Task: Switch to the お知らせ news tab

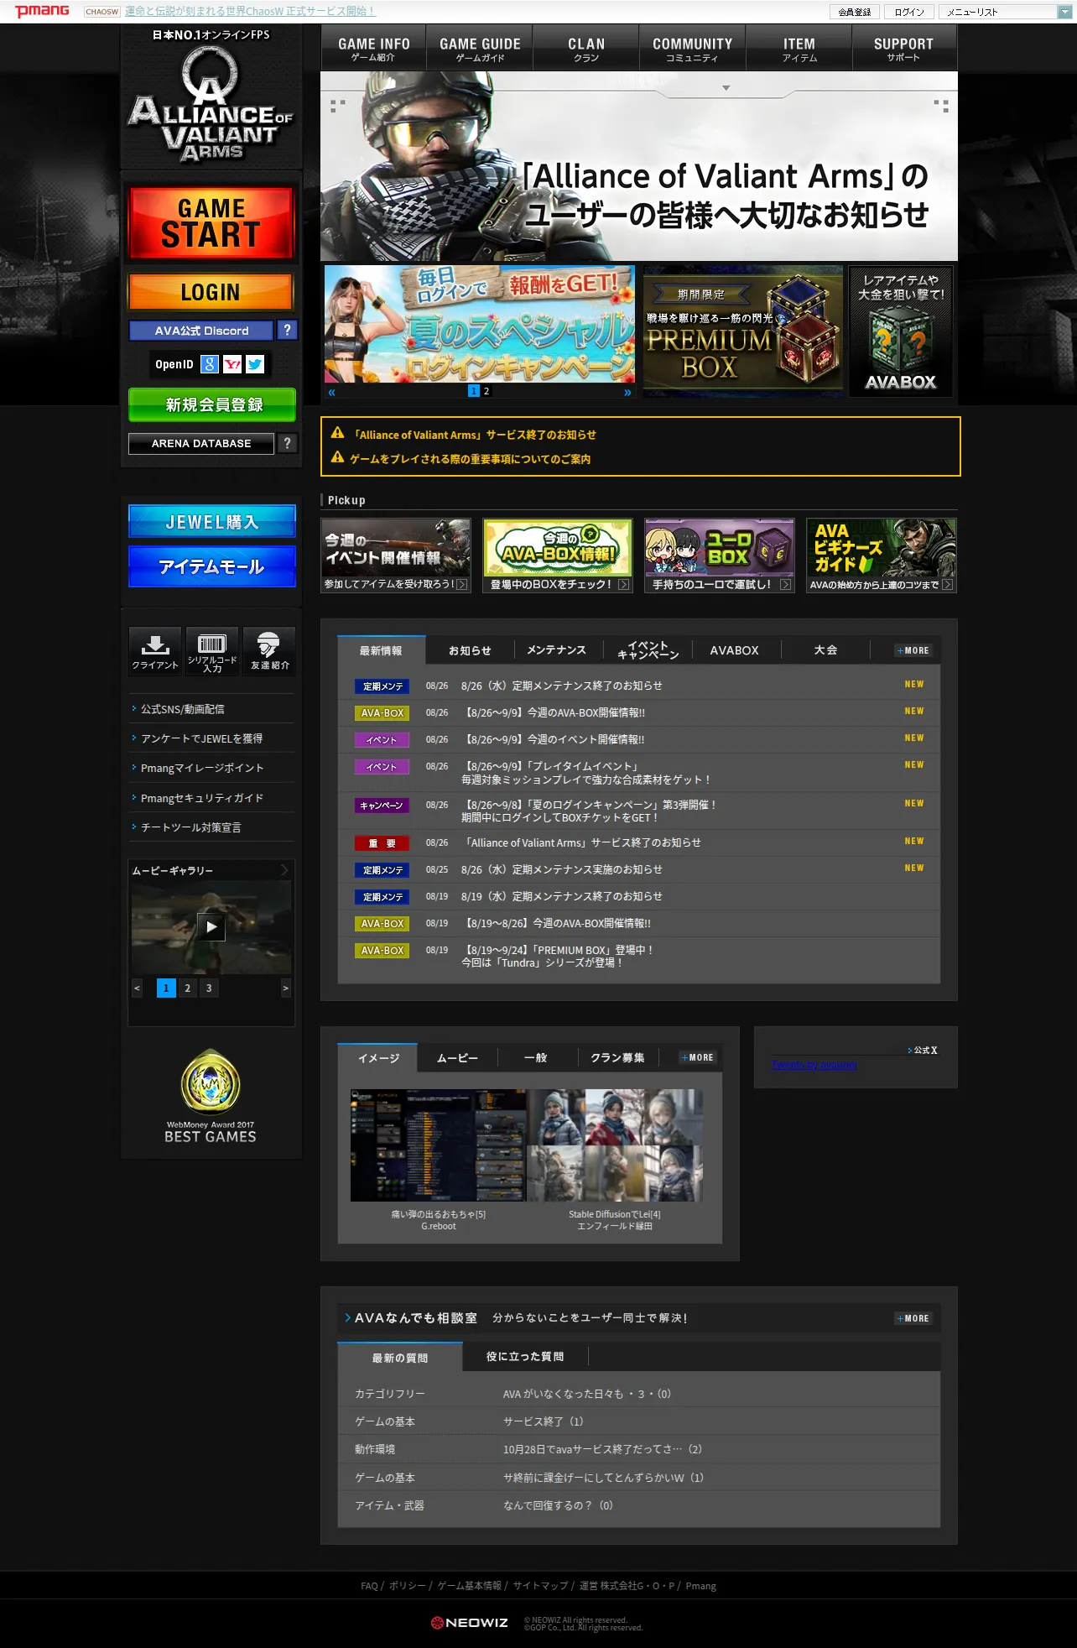Action: pos(470,650)
